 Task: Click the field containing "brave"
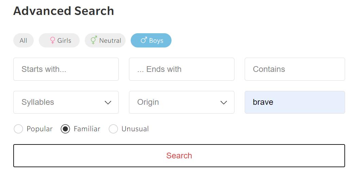tap(295, 102)
